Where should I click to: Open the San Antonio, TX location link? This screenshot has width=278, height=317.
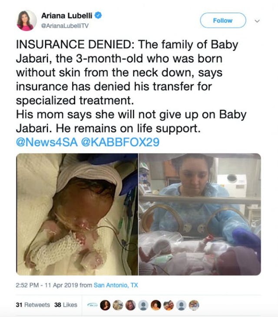tap(116, 286)
